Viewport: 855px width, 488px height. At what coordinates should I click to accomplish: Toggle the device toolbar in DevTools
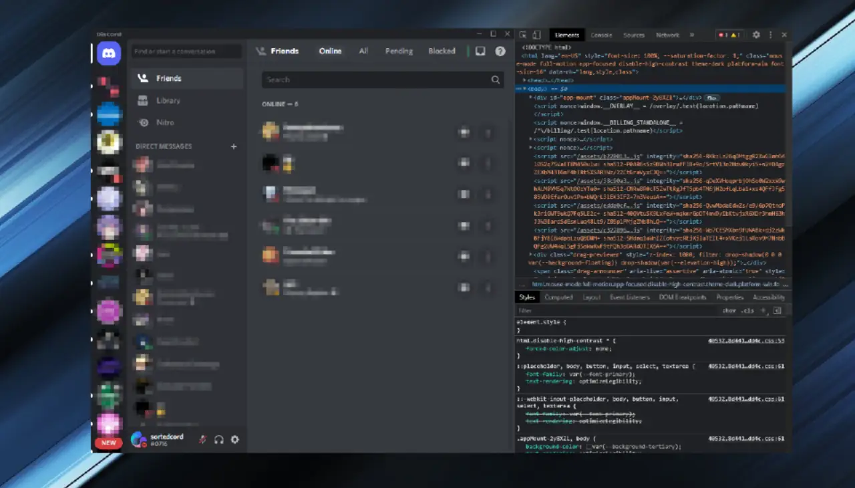(536, 35)
